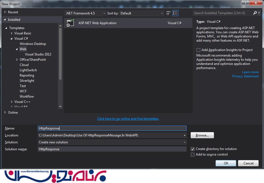Select the WCF category
264x183 pixels.
coord(23,91)
